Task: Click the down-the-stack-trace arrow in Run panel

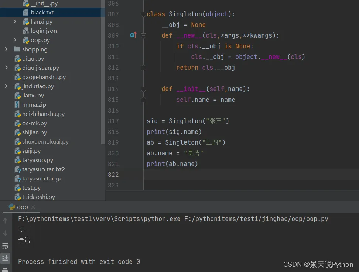Action: (x=5, y=233)
